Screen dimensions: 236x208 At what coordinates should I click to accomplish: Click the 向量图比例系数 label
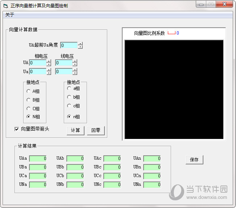pyautogui.click(x=149, y=33)
